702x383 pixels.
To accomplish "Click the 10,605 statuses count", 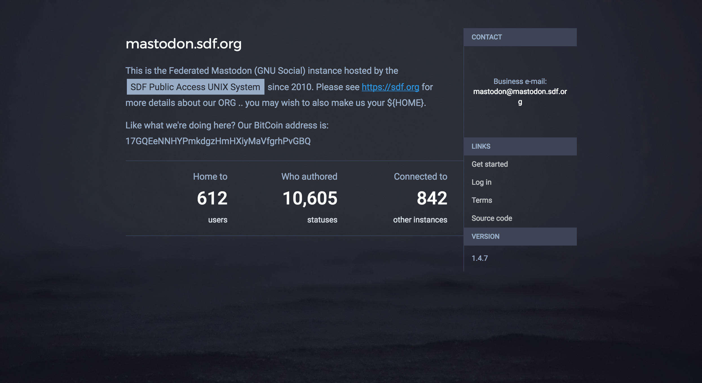I will click(310, 198).
